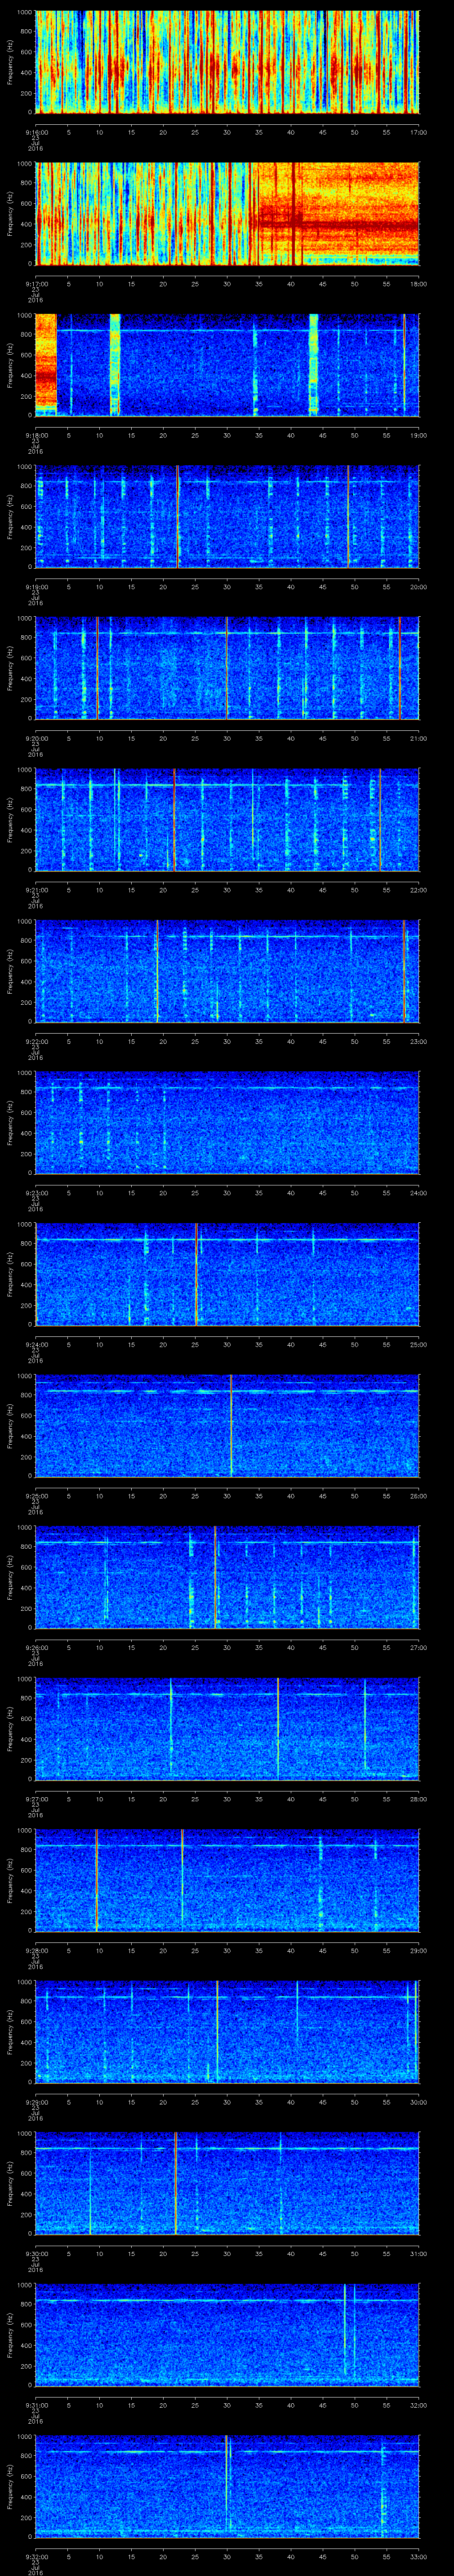Click the 25:00 end time label

pos(418,1344)
